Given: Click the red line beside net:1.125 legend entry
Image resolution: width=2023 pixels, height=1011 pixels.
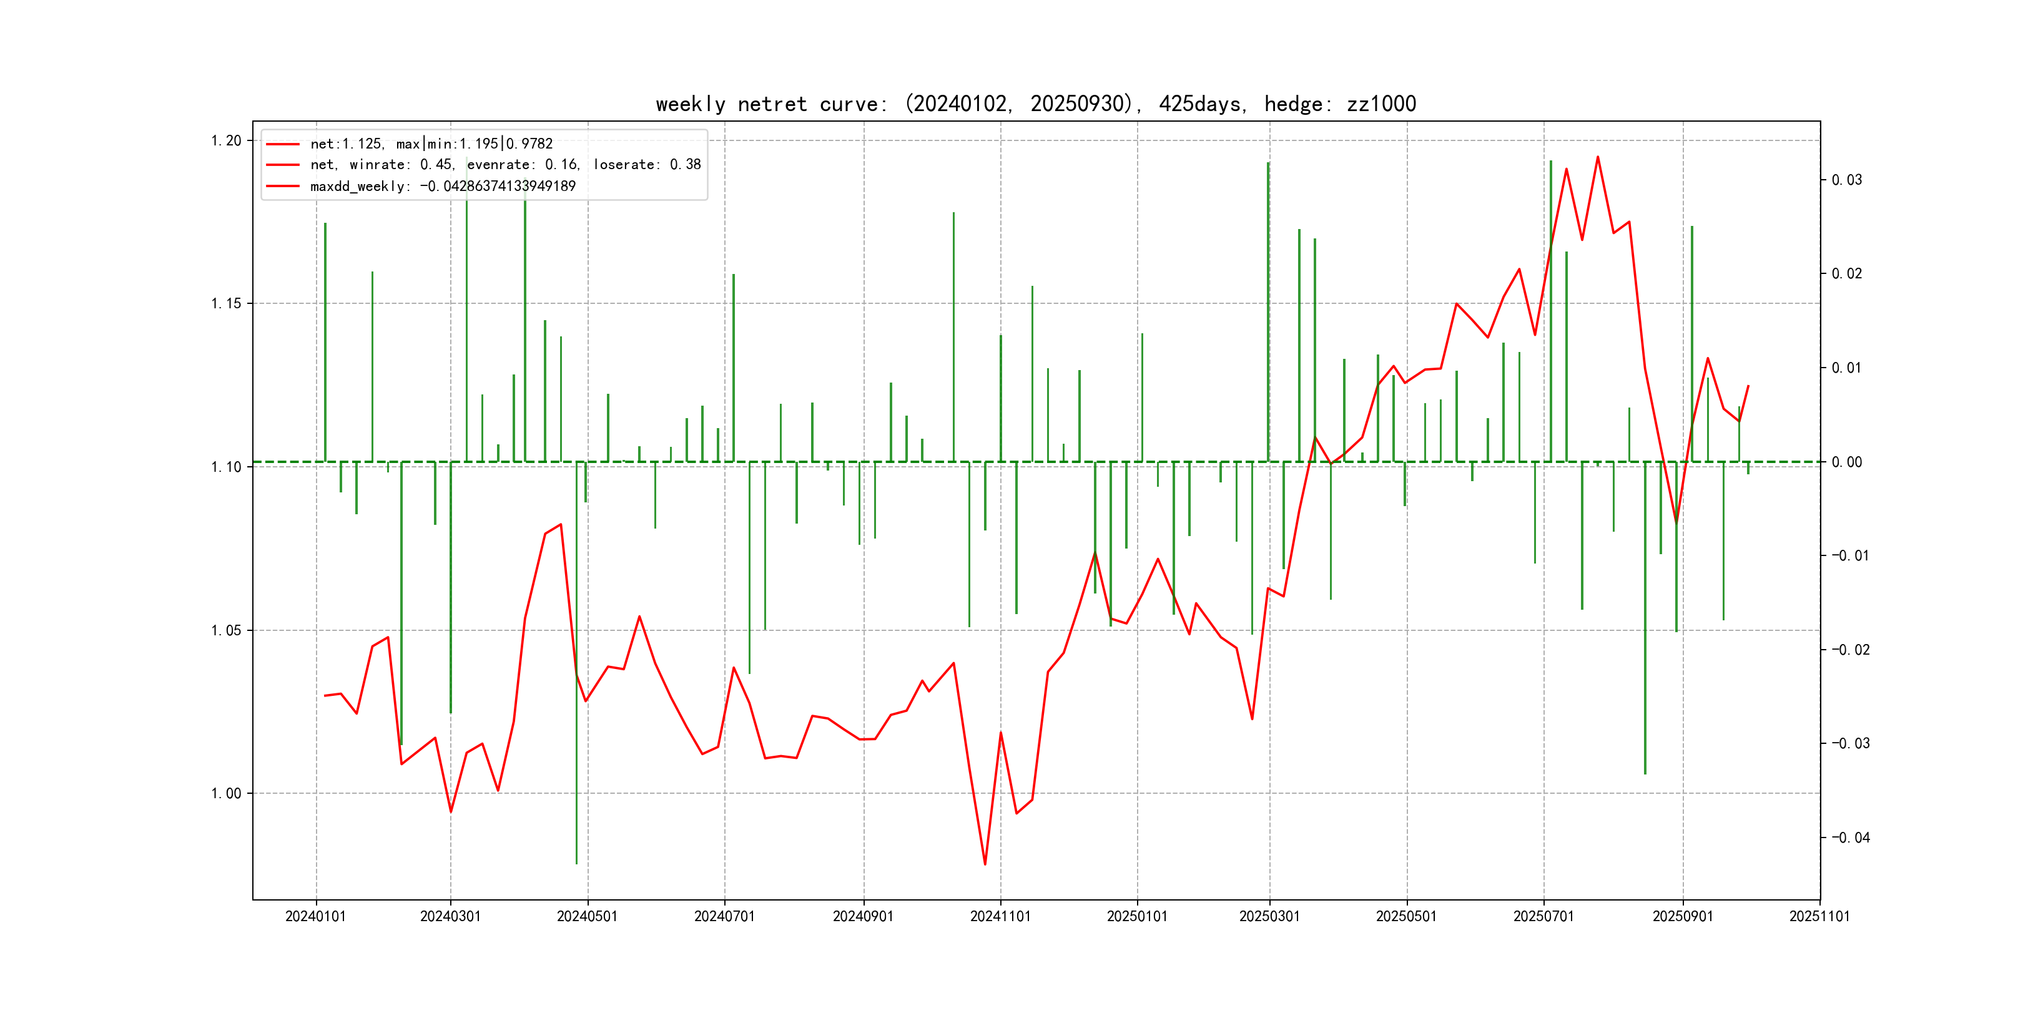Looking at the screenshot, I should pos(283,144).
